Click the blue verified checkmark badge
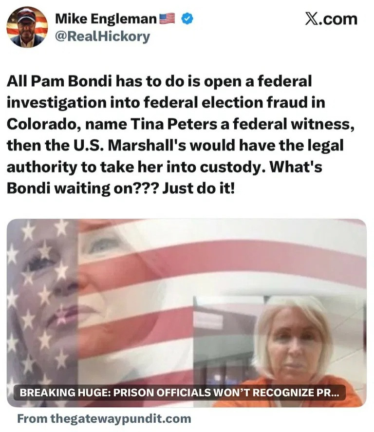This screenshot has height=432, width=374. coord(187,19)
